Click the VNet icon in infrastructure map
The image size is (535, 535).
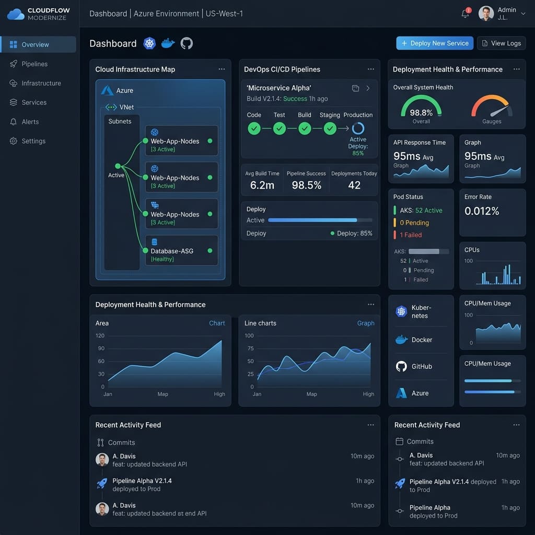[111, 107]
